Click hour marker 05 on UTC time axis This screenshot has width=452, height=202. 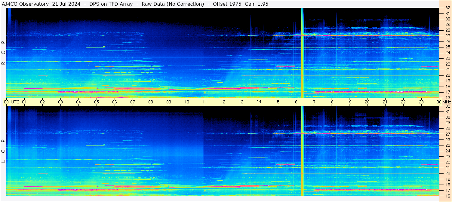coord(97,102)
